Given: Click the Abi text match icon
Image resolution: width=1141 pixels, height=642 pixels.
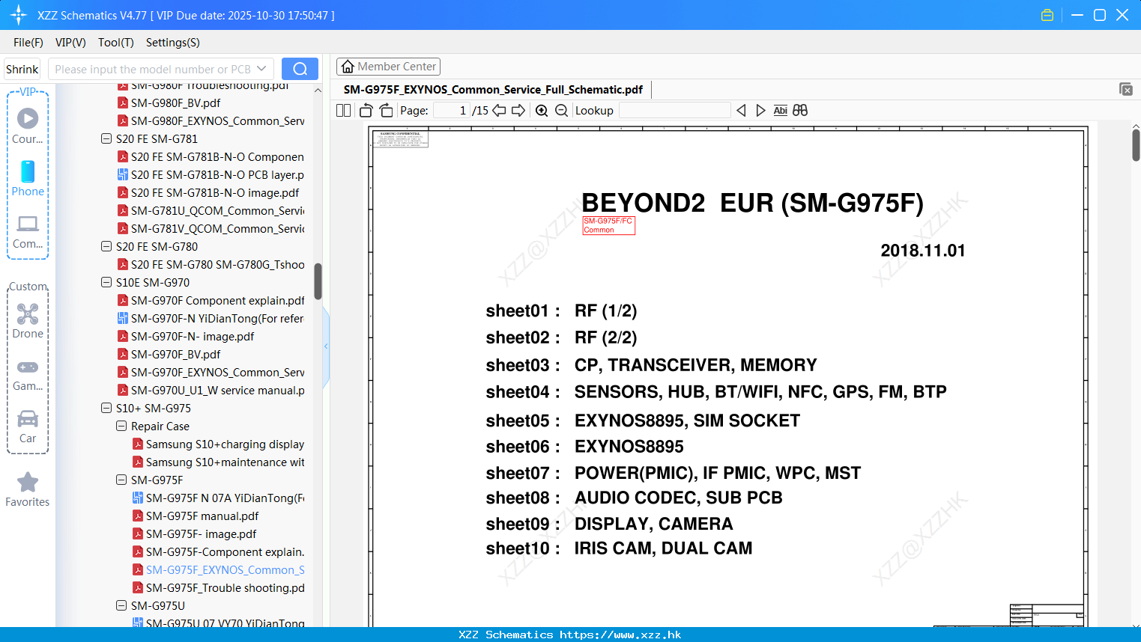Looking at the screenshot, I should point(781,111).
